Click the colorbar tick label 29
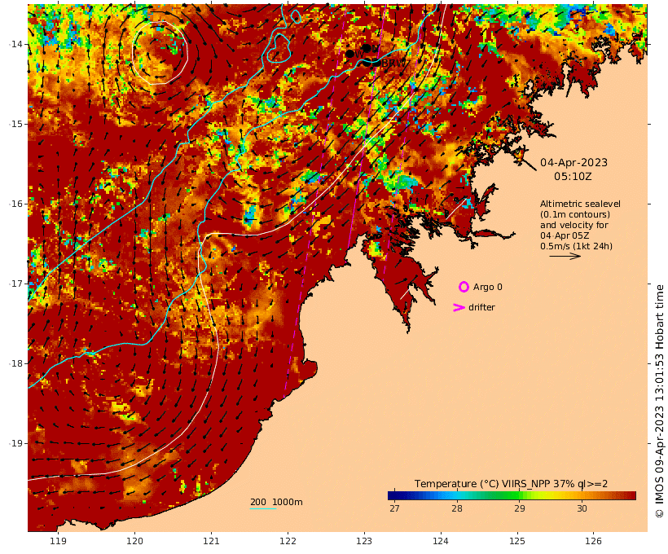Image resolution: width=668 pixels, height=554 pixels. (519, 508)
